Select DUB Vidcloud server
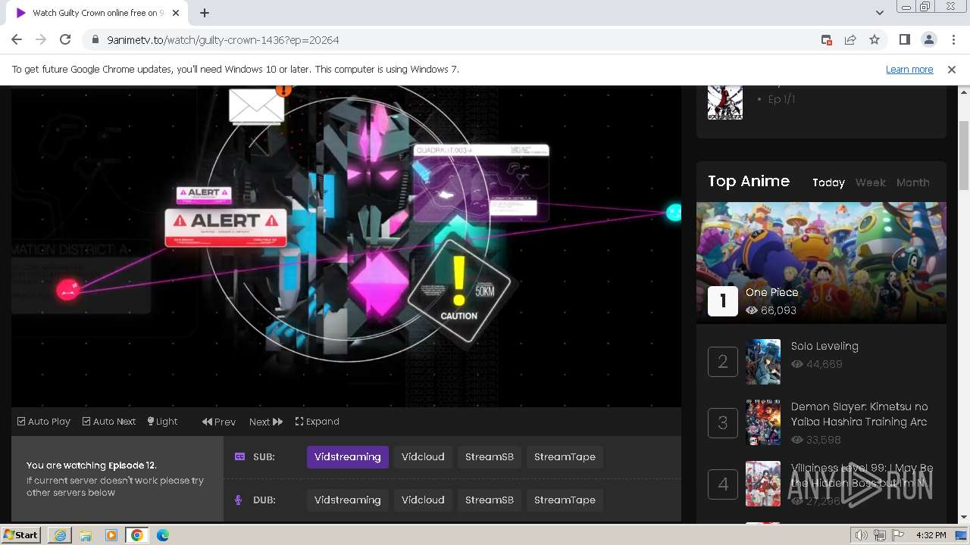970x545 pixels. [423, 500]
